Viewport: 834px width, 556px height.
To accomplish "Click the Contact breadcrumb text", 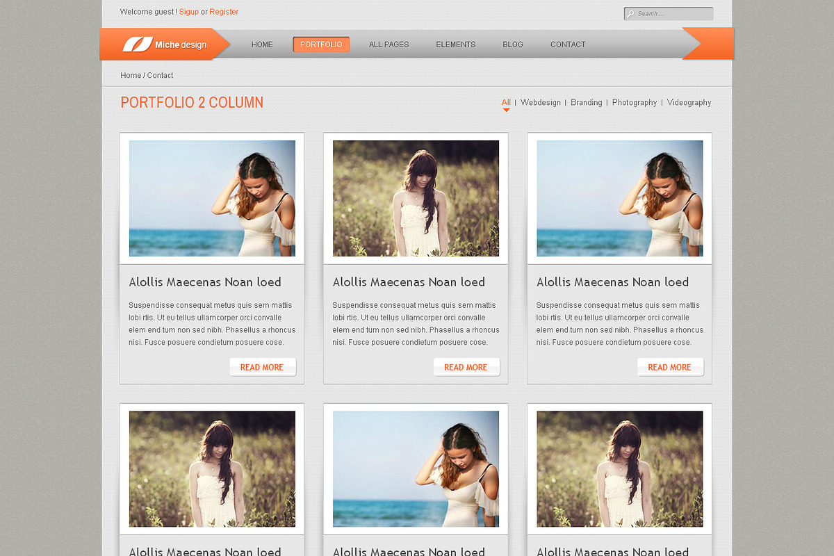I will click(160, 75).
